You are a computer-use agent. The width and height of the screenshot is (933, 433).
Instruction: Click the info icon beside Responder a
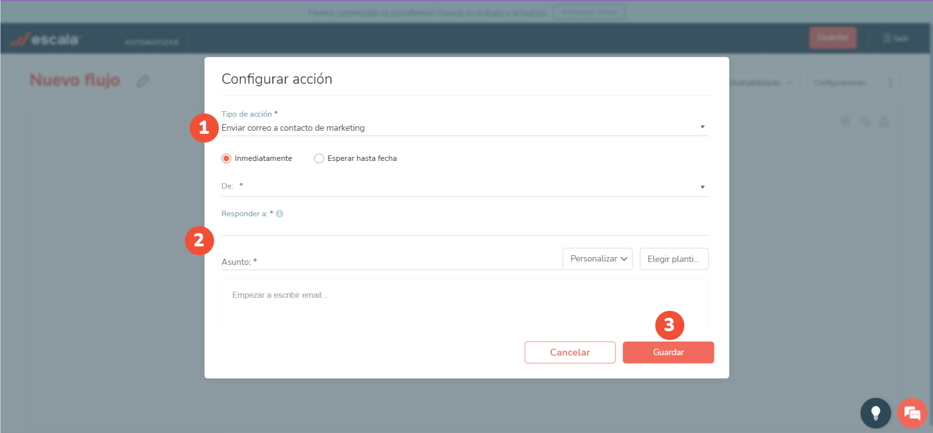coord(279,213)
